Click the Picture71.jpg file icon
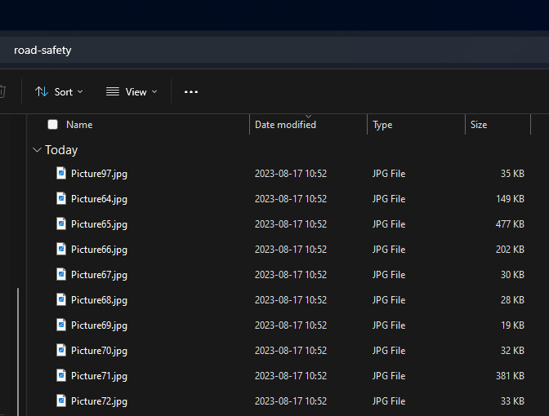The width and height of the screenshot is (549, 416). 61,375
